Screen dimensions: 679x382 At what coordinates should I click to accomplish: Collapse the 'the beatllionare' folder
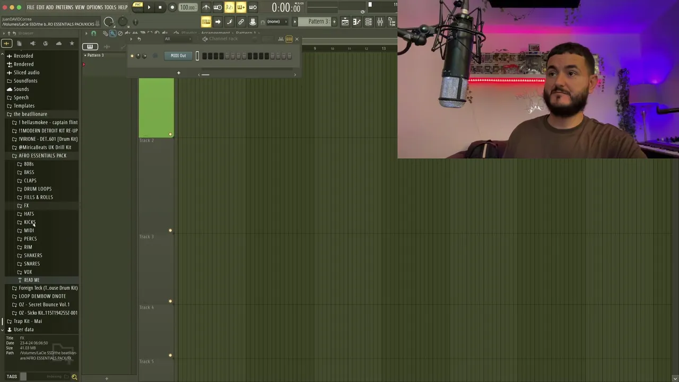(30, 114)
